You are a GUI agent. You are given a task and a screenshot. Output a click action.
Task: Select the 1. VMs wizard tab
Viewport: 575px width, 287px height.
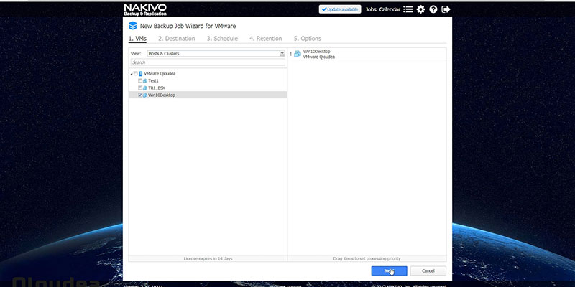137,39
